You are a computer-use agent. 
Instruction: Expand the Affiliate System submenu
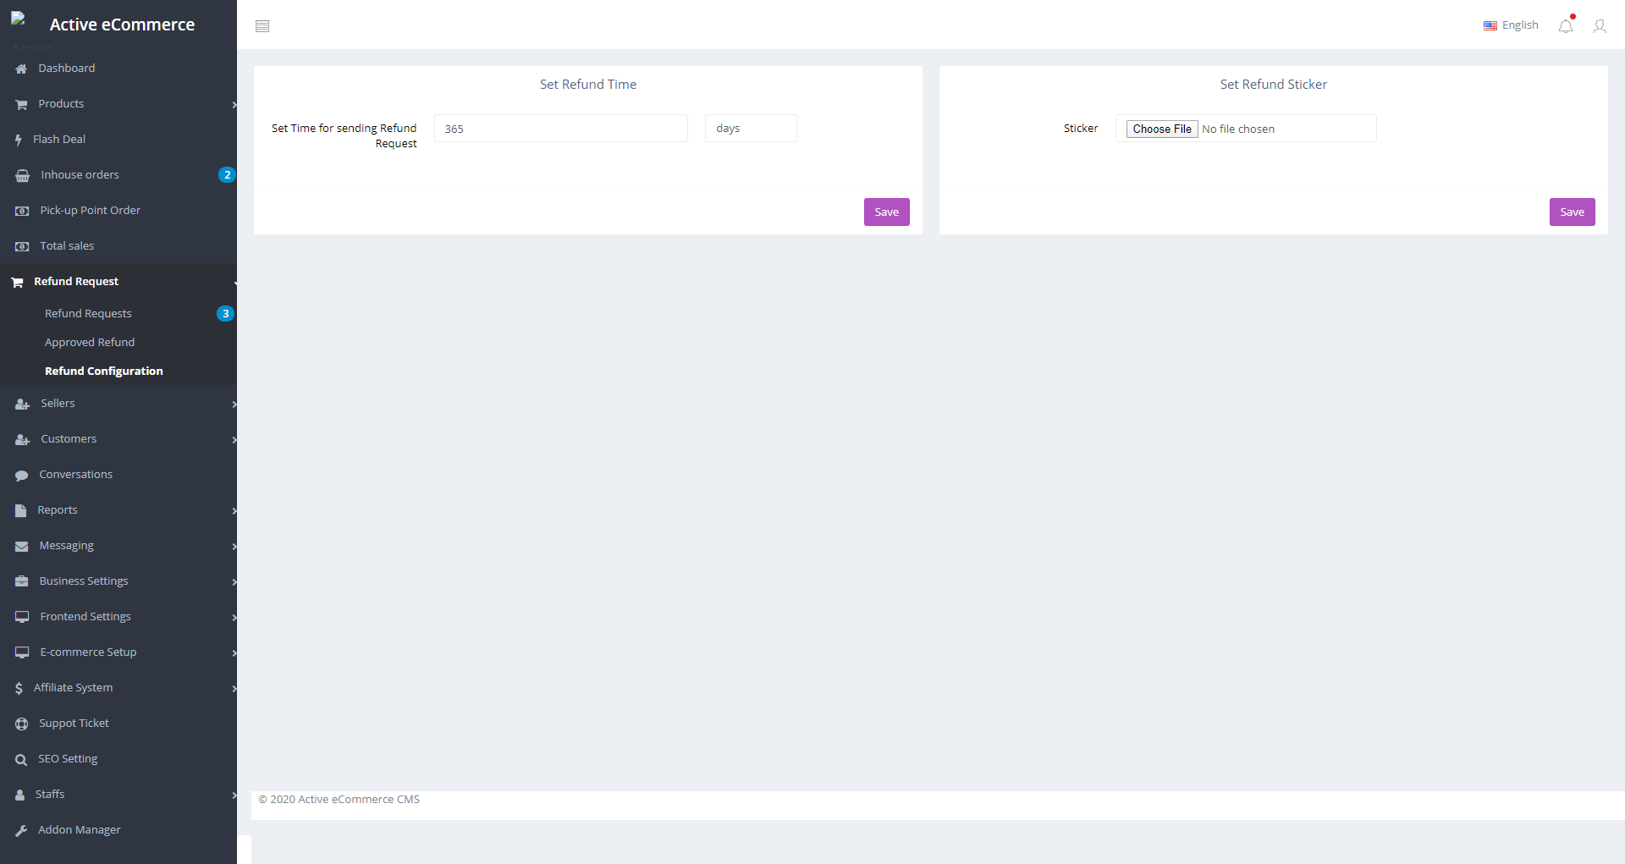click(234, 688)
